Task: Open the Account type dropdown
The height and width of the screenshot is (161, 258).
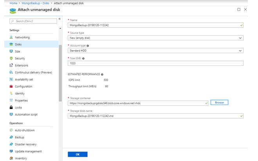Action: [156, 51]
